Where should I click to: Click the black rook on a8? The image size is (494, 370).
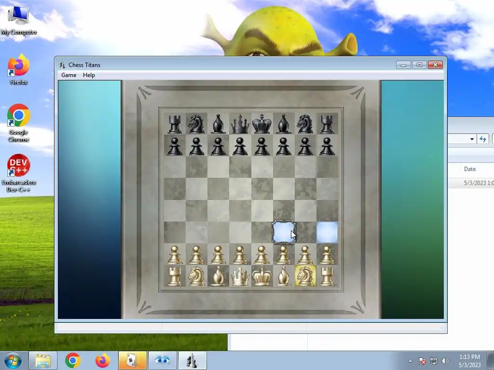tap(175, 124)
